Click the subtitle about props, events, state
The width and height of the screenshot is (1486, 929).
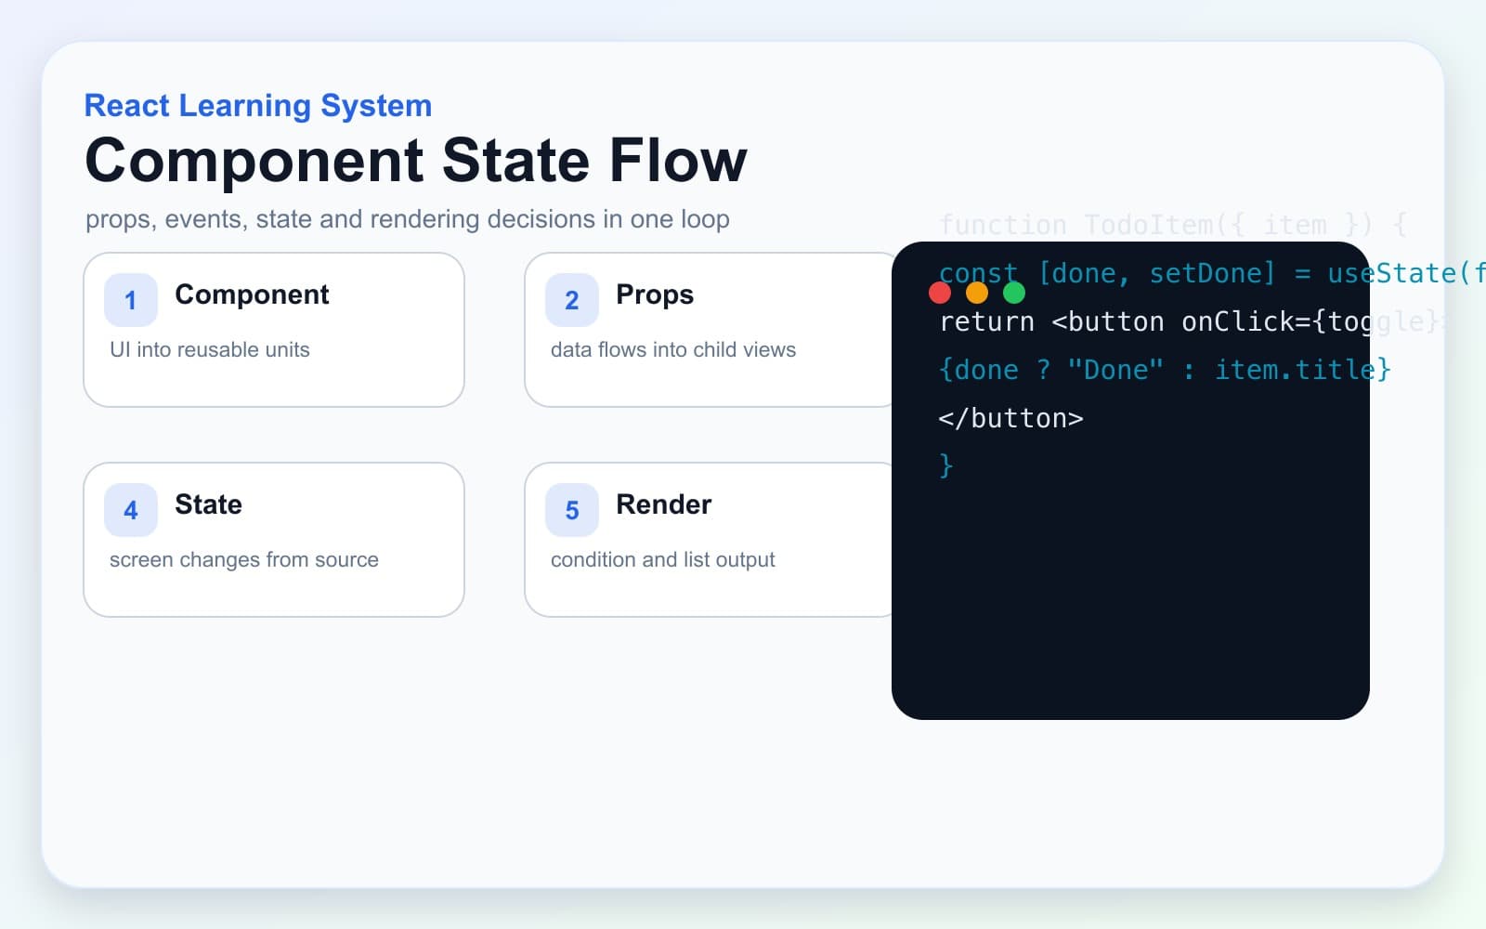point(408,219)
